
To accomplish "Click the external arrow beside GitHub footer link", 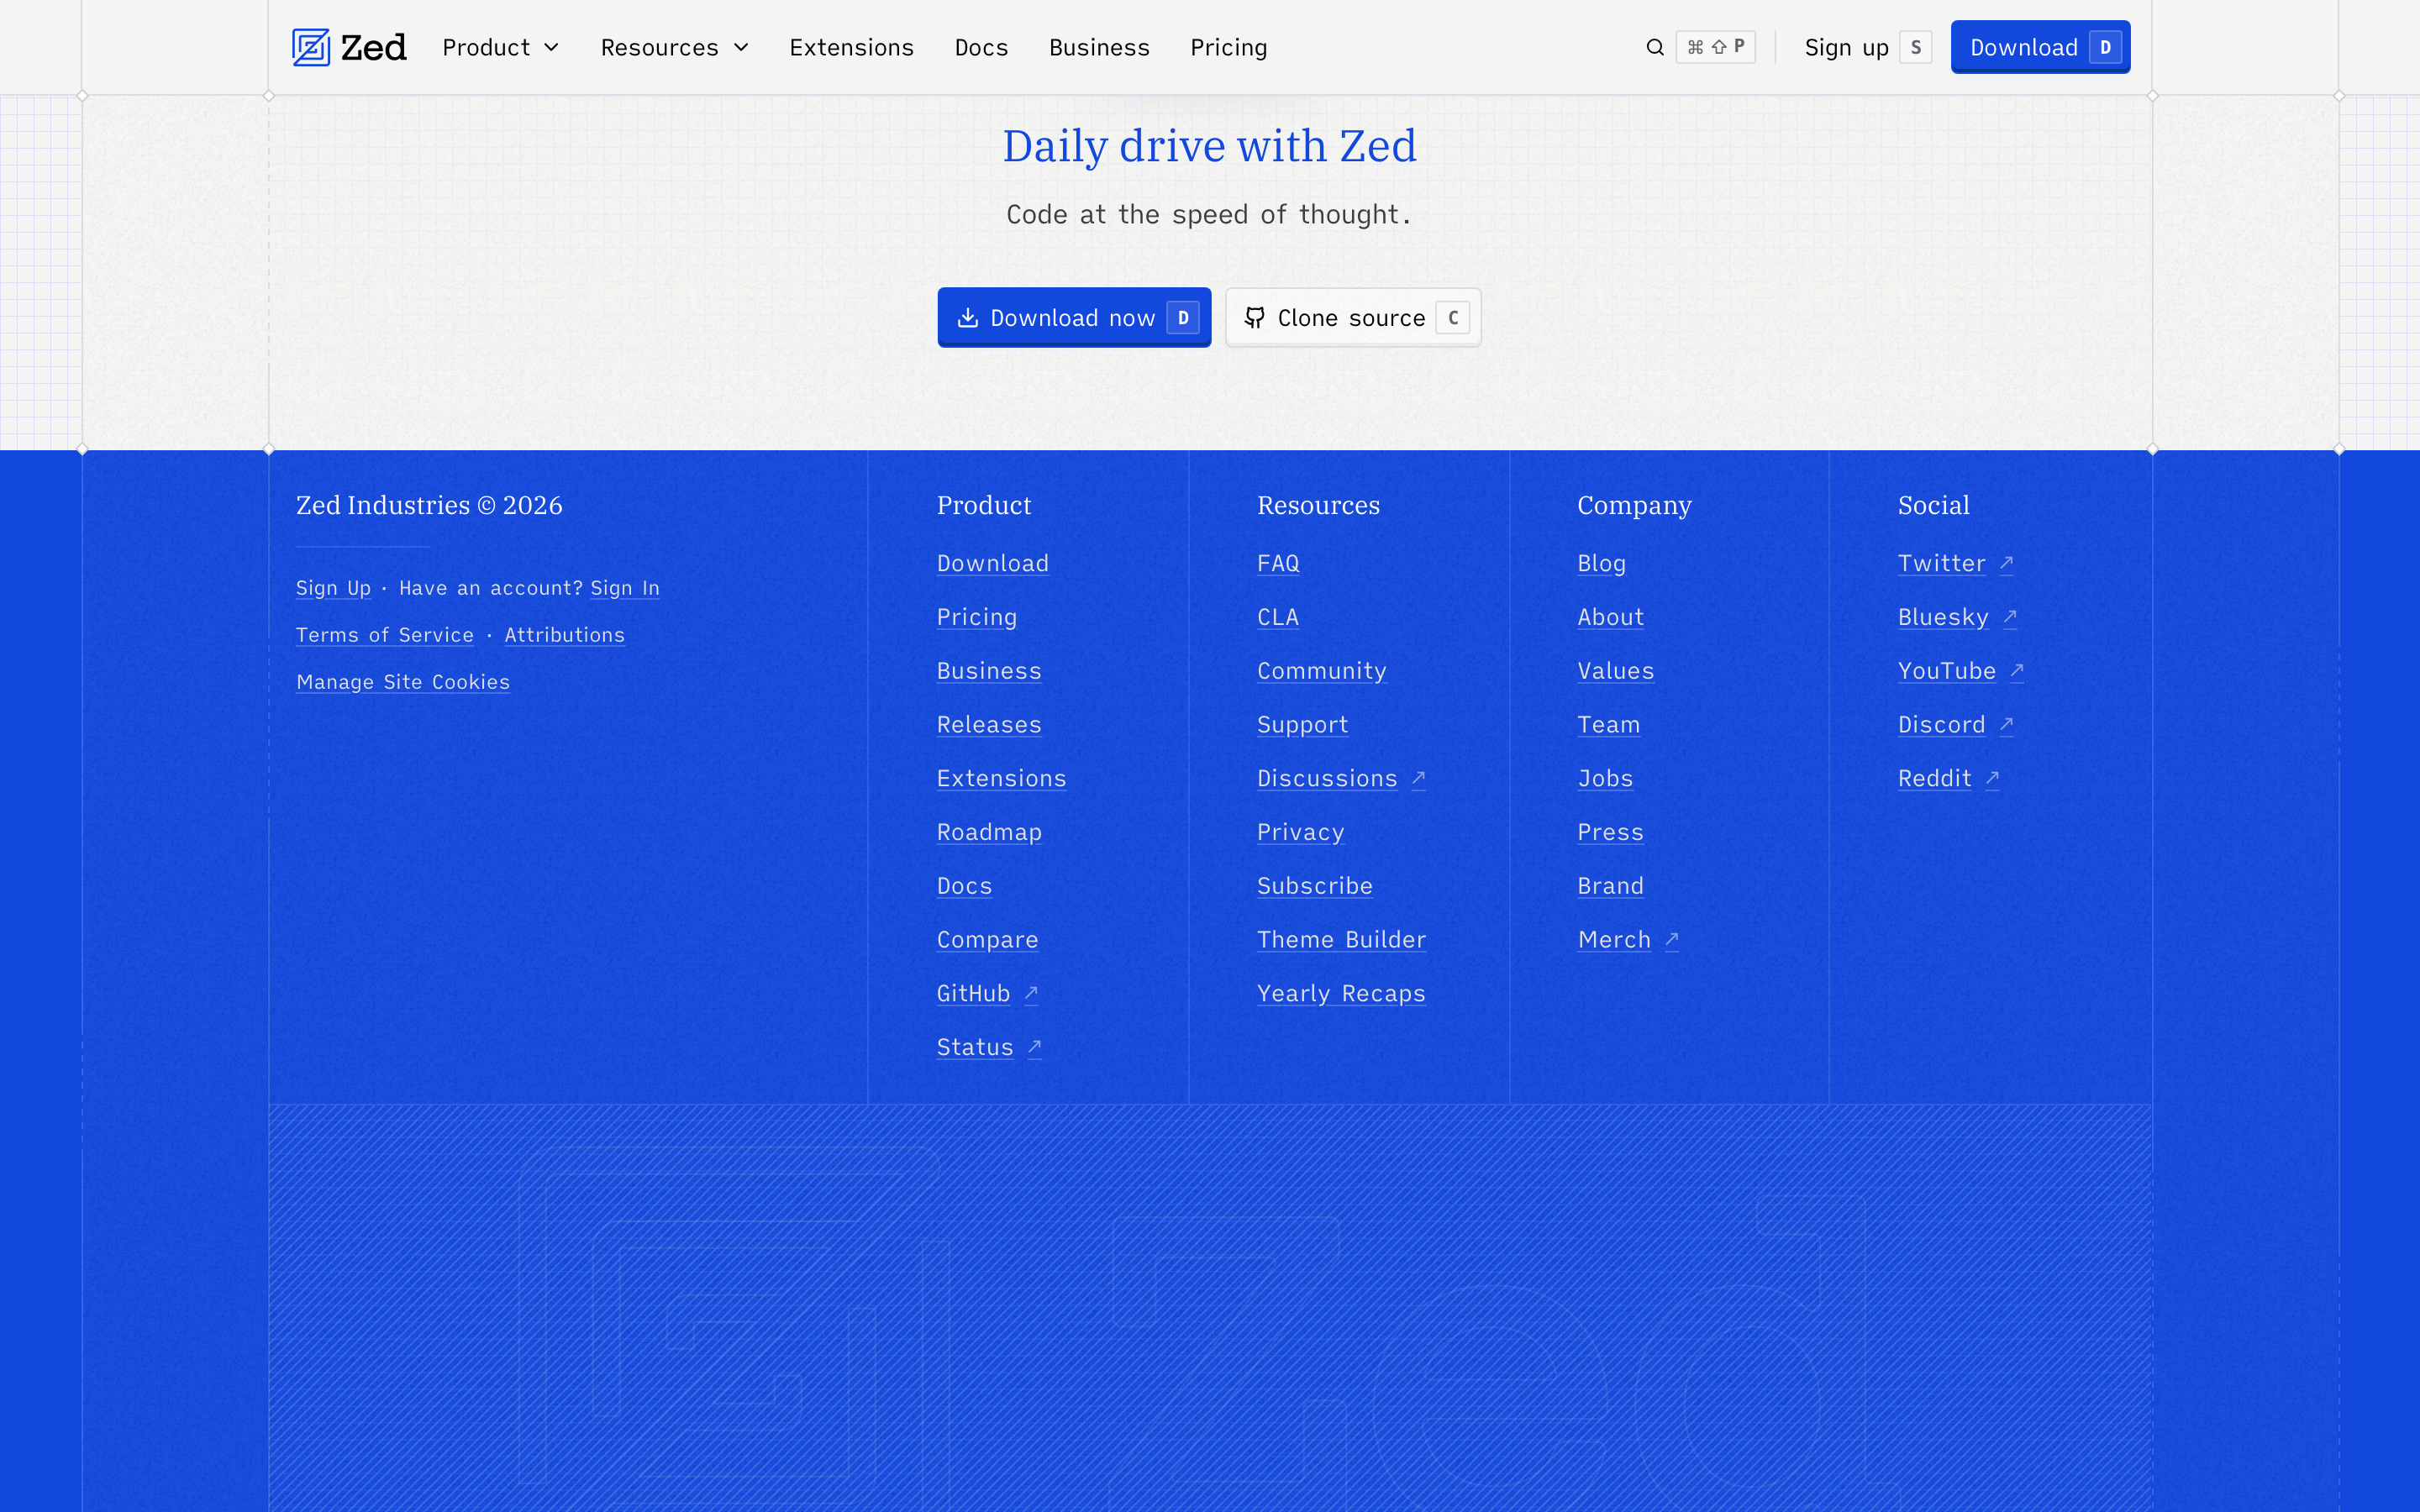I will coord(1031,994).
